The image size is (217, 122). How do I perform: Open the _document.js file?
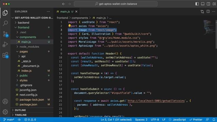click(32, 66)
